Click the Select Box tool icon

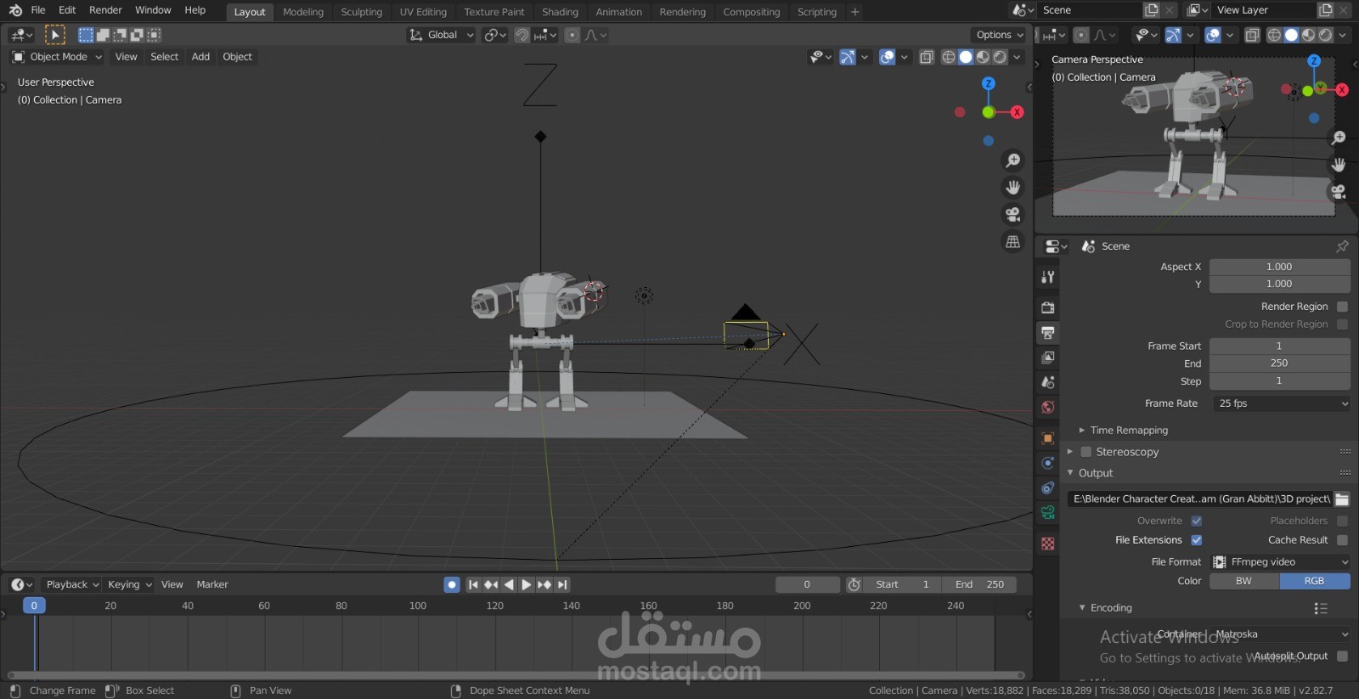[x=54, y=35]
